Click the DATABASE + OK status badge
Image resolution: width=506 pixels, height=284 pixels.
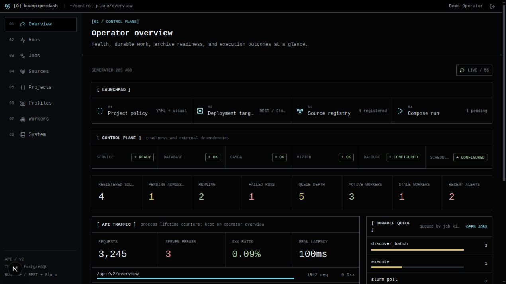[x=213, y=157]
